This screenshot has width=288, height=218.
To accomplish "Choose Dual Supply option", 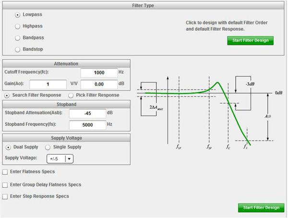I will point(8,147).
